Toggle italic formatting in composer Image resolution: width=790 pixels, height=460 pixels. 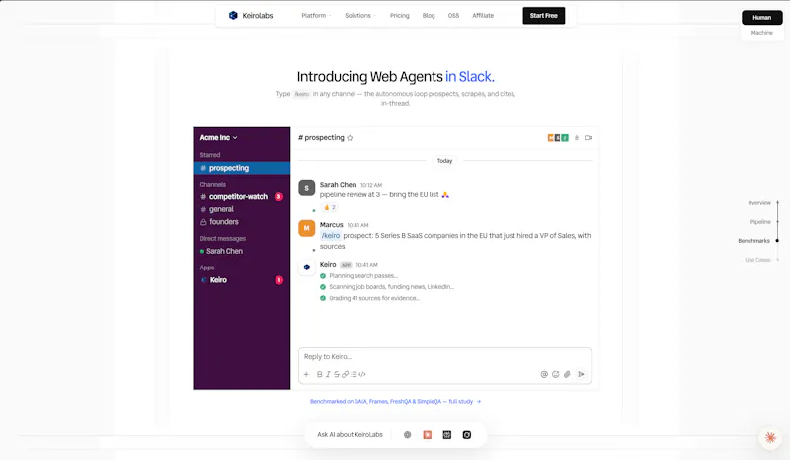(x=328, y=374)
